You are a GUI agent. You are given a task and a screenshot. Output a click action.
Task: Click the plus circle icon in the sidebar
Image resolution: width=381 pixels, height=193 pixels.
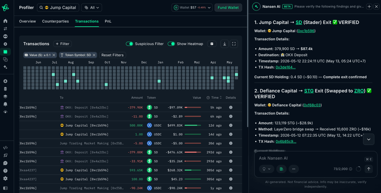tap(5, 81)
